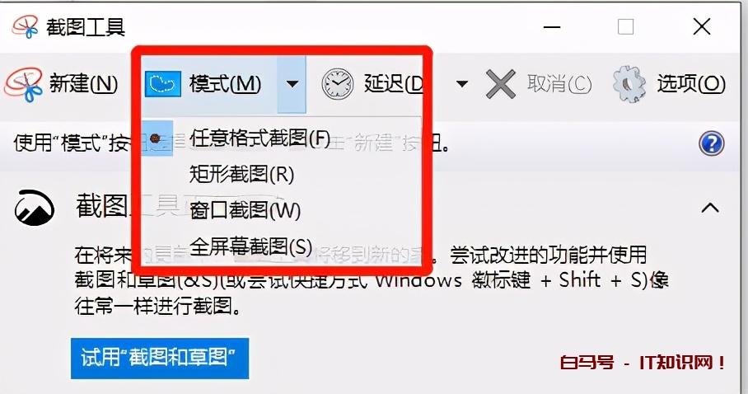Maximize the 截图工具 window
The image size is (748, 394).
coord(626,26)
